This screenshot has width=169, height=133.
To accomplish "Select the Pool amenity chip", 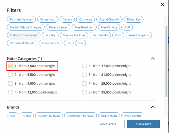I will (118, 35).
